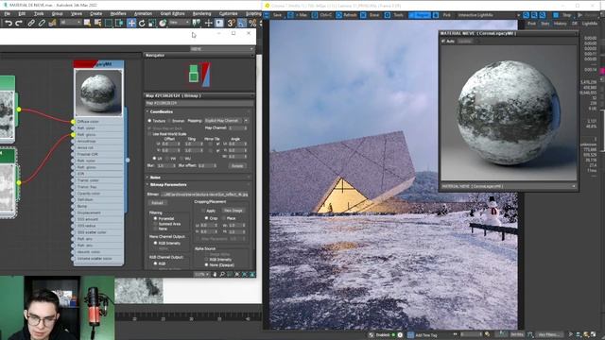Click the zoom-out magnifier in Corona frame buffer
The width and height of the screenshot is (605, 340).
pos(534,15)
